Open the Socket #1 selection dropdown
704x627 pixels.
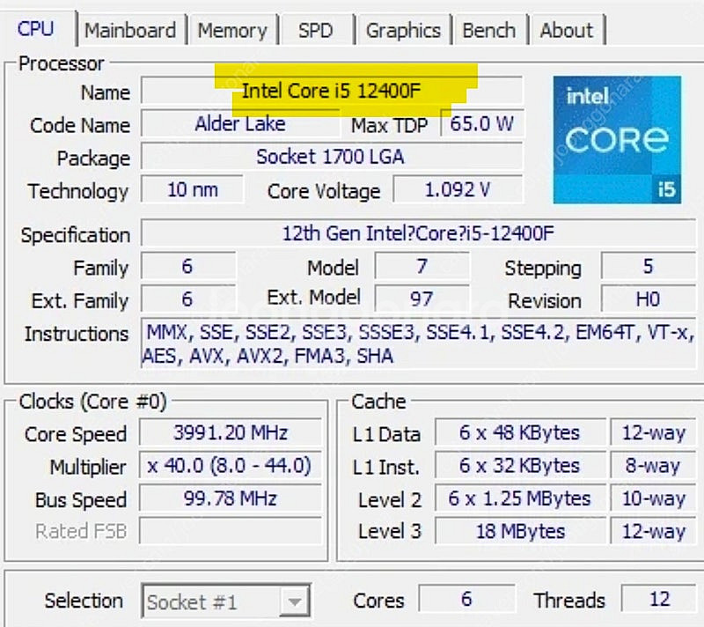(x=226, y=601)
